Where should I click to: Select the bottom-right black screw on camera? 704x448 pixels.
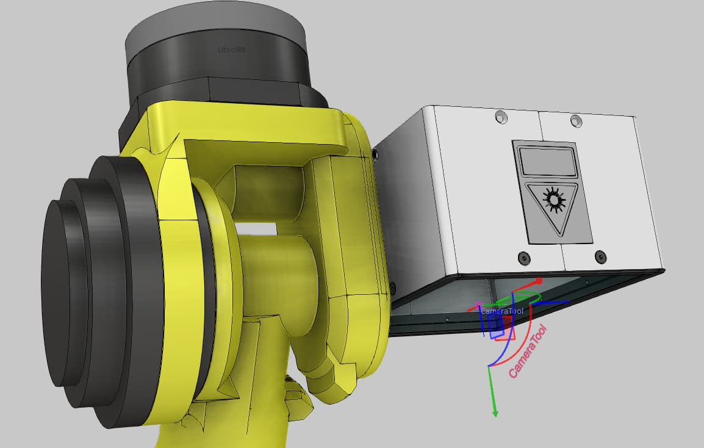coord(600,257)
